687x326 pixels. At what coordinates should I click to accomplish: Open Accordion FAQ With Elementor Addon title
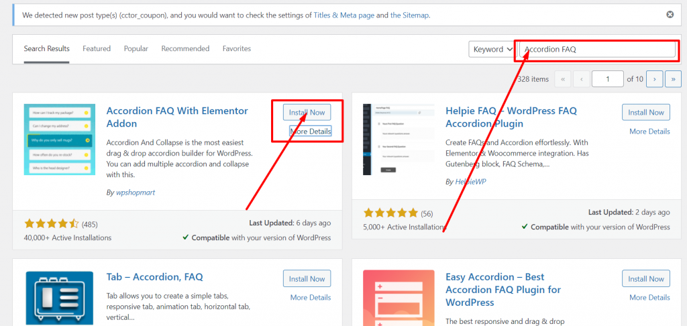point(177,117)
